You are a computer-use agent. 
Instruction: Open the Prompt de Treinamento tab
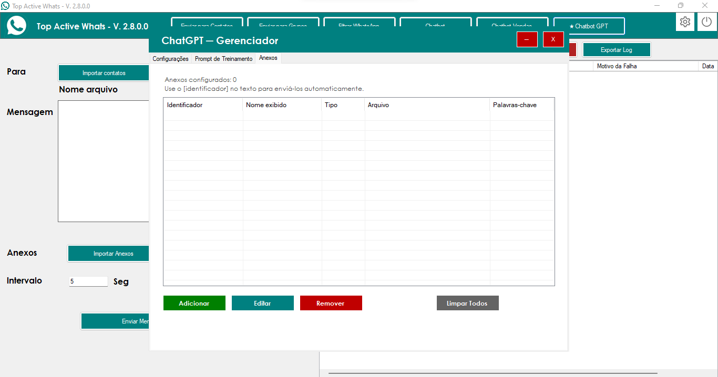(x=223, y=59)
